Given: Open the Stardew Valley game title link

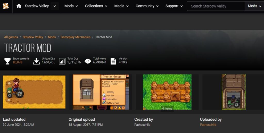Looking at the screenshot, I should 37,6.
